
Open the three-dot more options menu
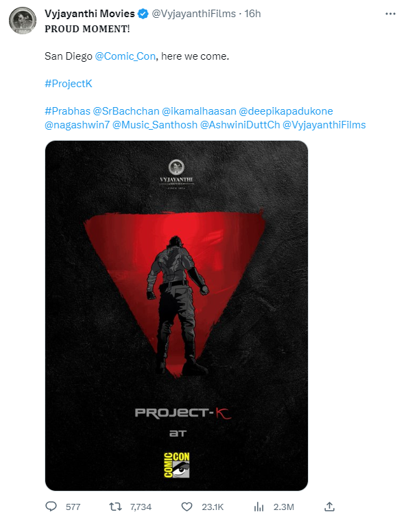(390, 14)
